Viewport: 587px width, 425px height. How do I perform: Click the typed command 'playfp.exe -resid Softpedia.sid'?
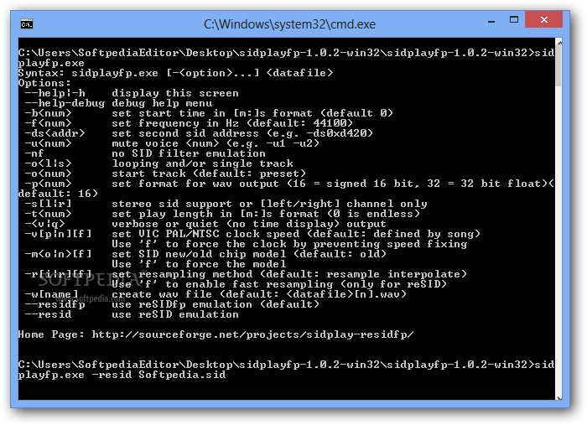[x=122, y=375]
